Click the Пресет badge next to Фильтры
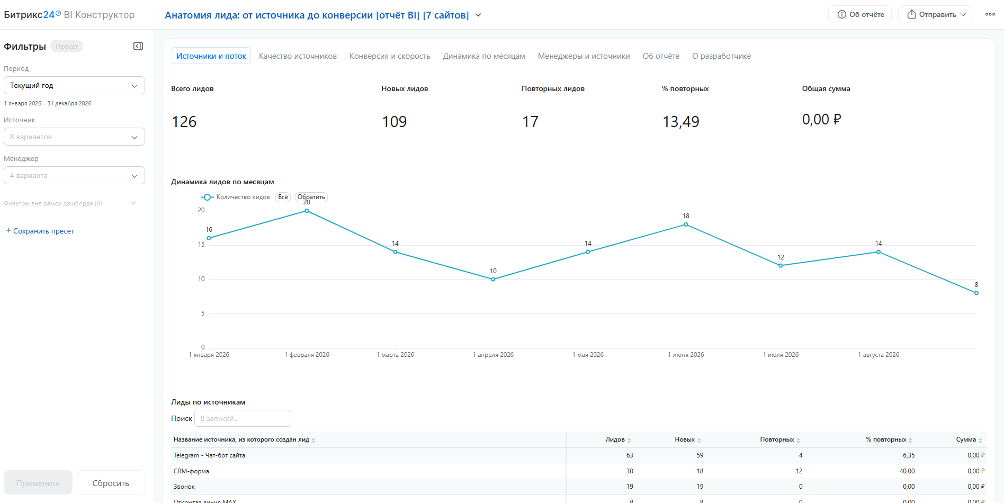The width and height of the screenshot is (1004, 503). pyautogui.click(x=67, y=47)
